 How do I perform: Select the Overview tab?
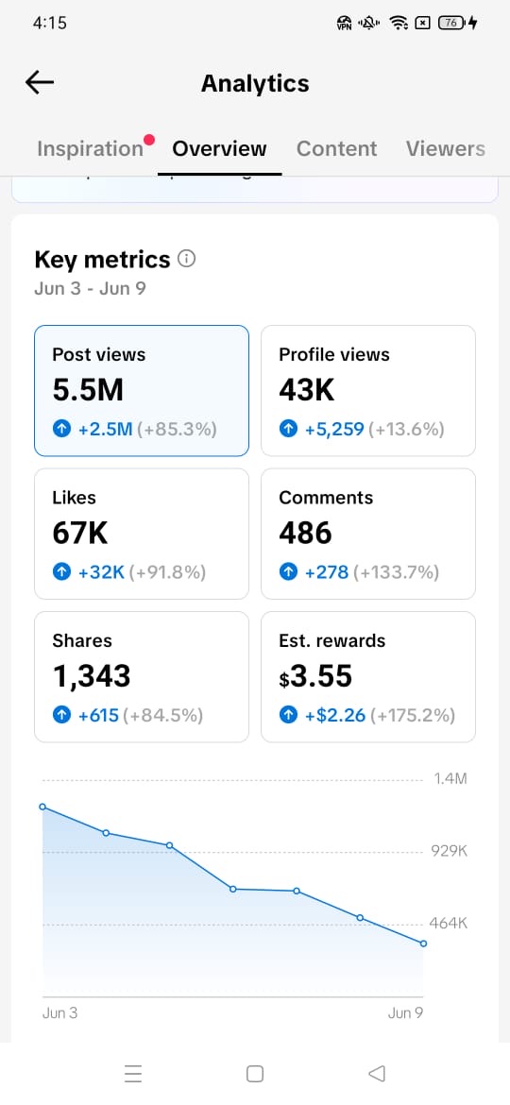(x=220, y=148)
